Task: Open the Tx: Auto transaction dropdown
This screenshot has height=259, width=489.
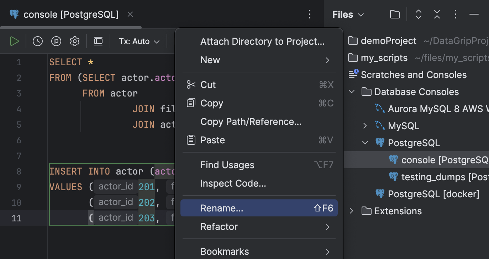Action: [139, 41]
